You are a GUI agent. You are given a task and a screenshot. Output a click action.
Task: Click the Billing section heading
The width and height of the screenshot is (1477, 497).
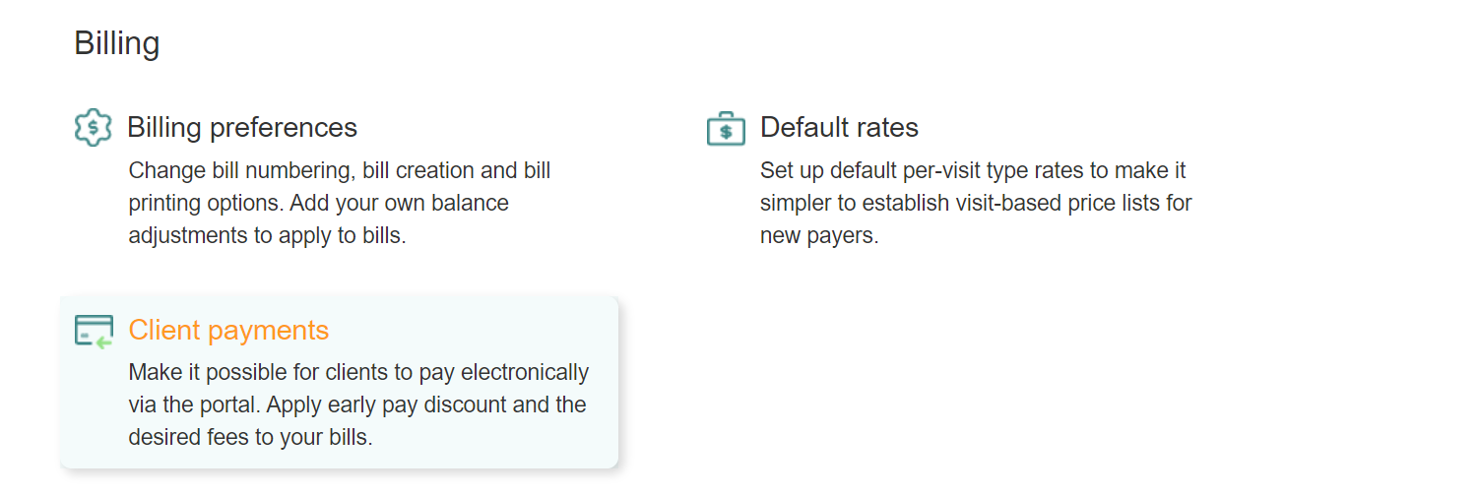116,43
